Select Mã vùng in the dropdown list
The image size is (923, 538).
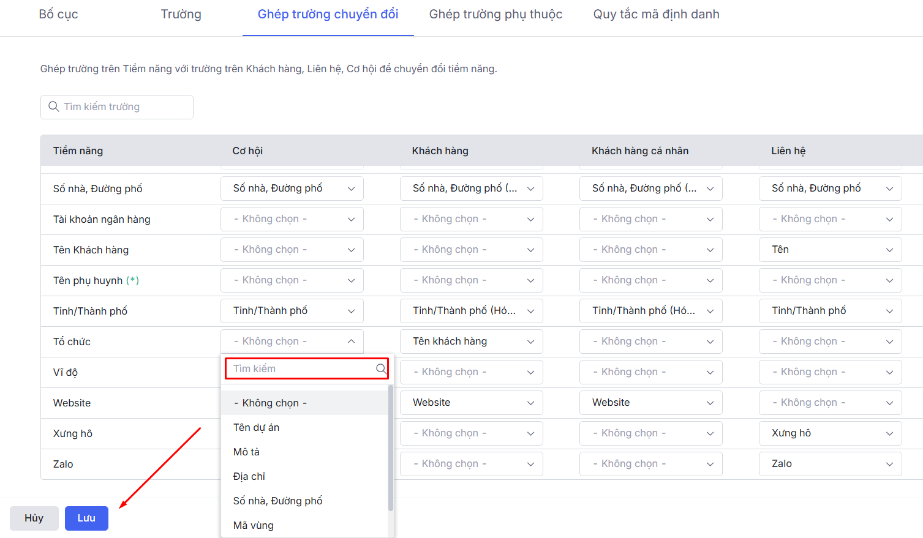pyautogui.click(x=254, y=525)
